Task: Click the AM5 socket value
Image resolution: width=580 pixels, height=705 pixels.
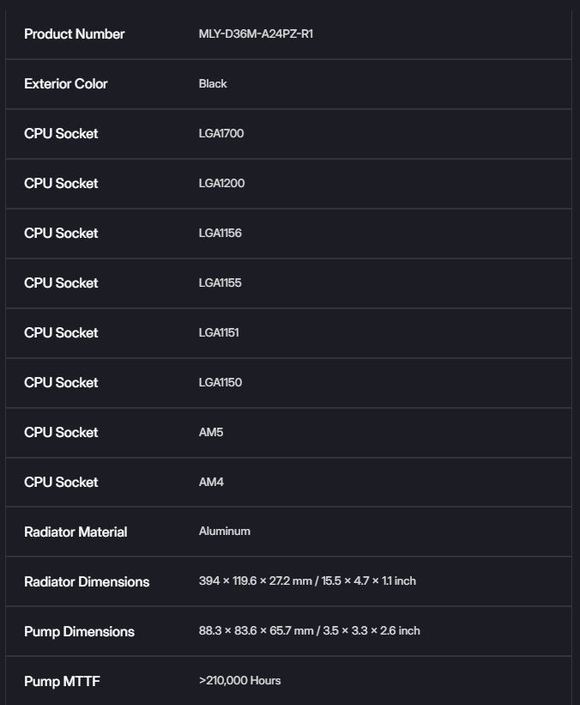Action: pos(211,433)
